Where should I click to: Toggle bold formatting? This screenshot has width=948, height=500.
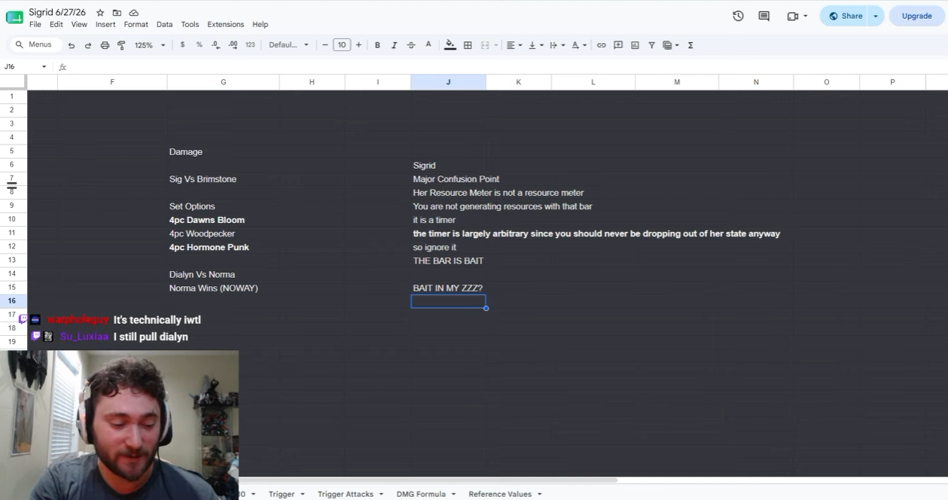(x=377, y=45)
